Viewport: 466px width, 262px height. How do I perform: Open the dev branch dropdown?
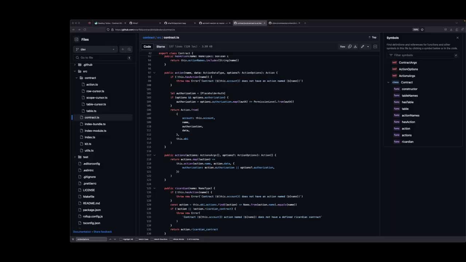point(95,49)
